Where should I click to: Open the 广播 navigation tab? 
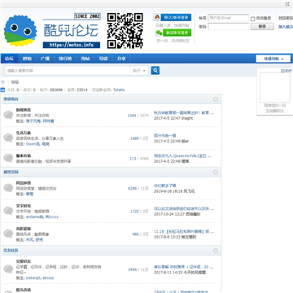tap(45, 59)
